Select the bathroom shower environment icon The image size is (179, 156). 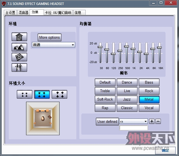pyautogui.click(x=19, y=37)
